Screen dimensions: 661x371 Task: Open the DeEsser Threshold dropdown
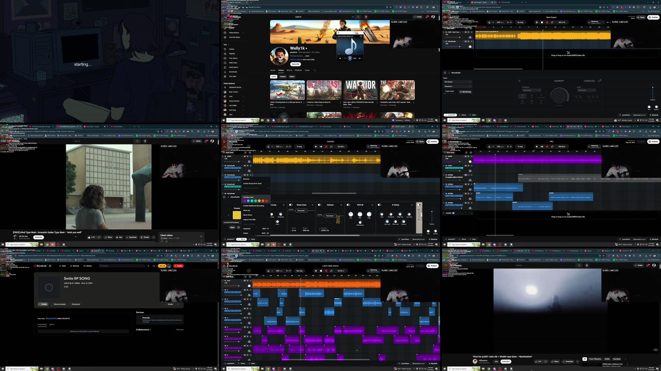pyautogui.click(x=331, y=216)
